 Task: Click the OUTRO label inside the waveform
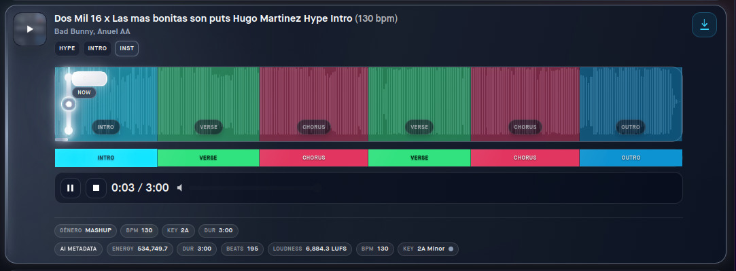pyautogui.click(x=631, y=127)
